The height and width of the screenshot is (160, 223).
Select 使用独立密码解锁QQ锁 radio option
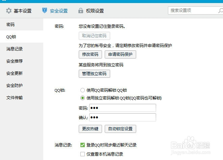(x=82, y=98)
